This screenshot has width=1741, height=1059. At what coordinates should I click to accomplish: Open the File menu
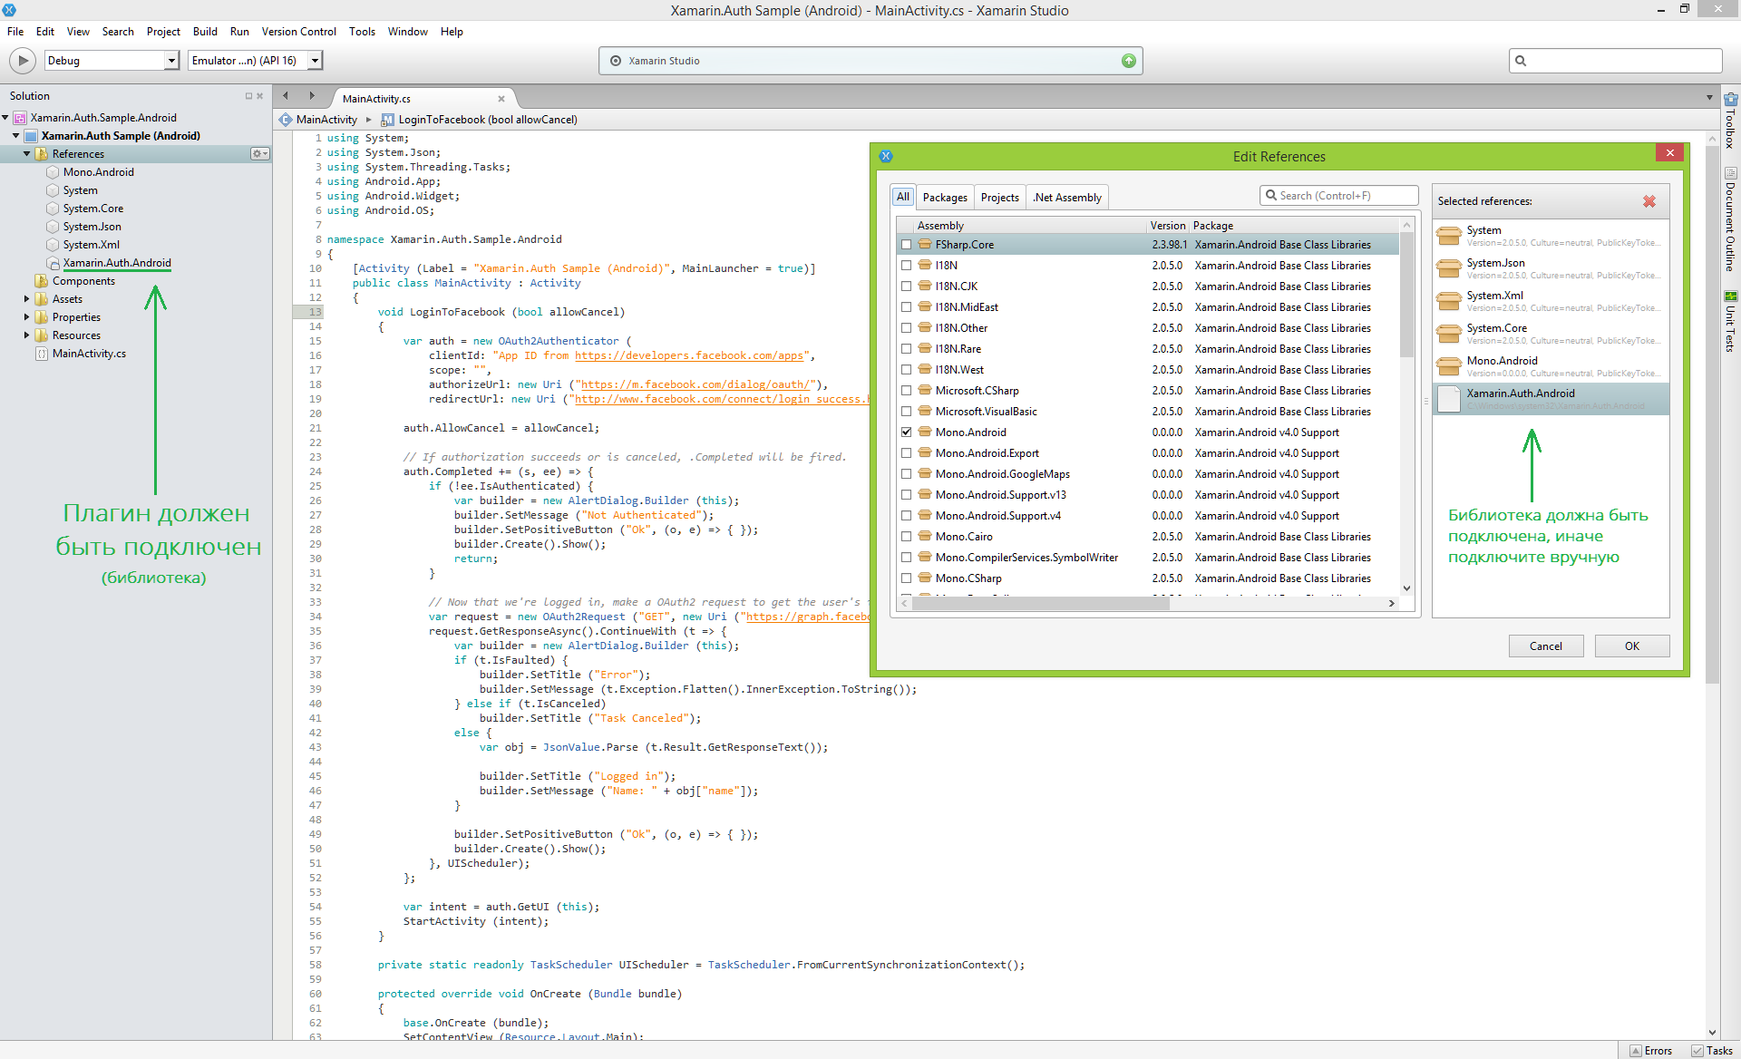click(x=15, y=32)
